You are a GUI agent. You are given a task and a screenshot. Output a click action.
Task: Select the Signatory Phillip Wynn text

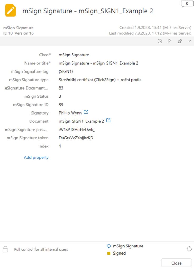pos(70,113)
